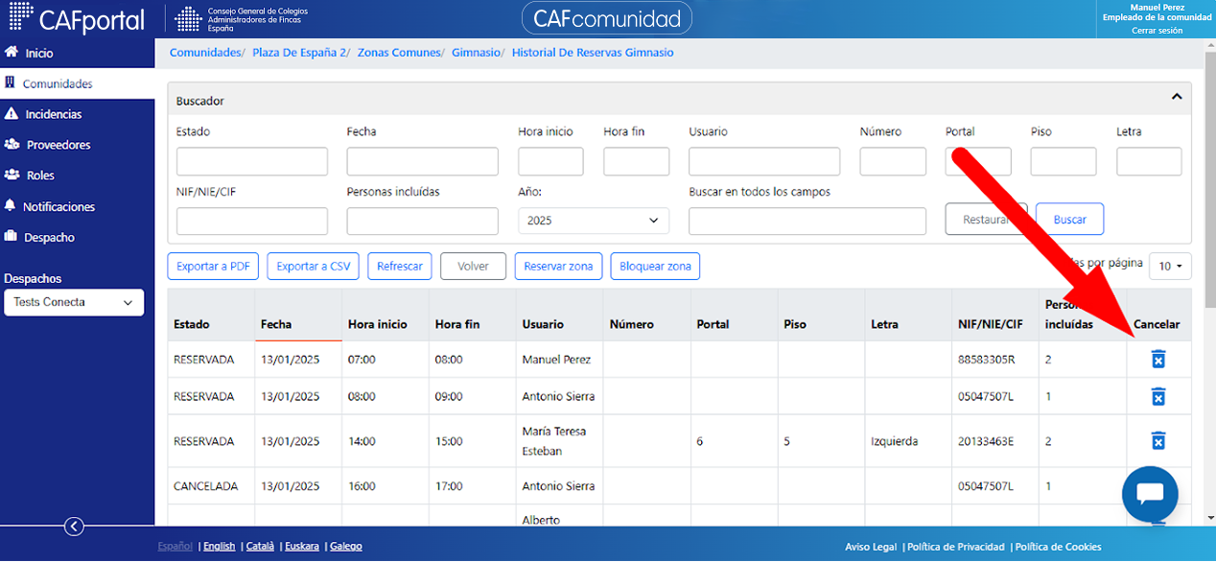Open the chat bubble widget

(1150, 494)
